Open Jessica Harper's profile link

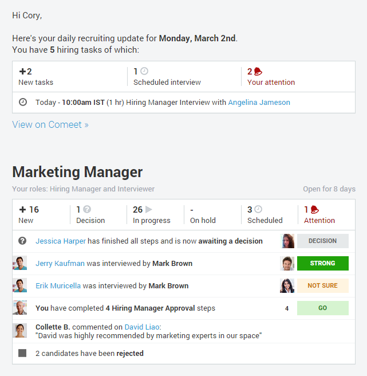tap(60, 241)
